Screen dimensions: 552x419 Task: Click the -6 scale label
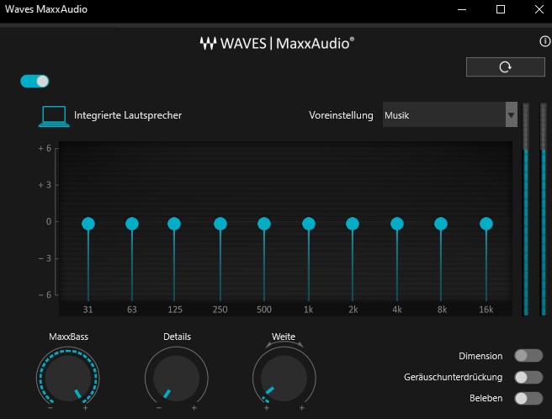[x=45, y=294]
